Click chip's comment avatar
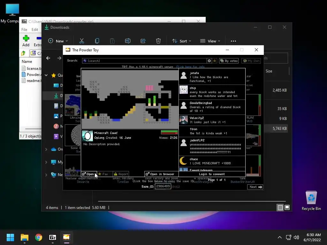This screenshot has width=327, height=245. pos(184,90)
